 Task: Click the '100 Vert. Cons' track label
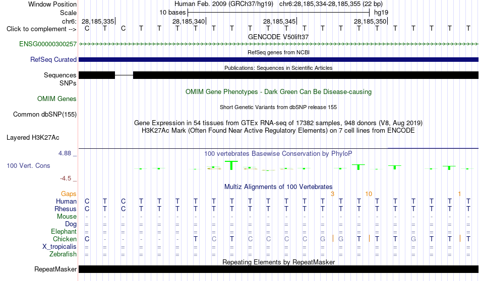click(x=28, y=165)
